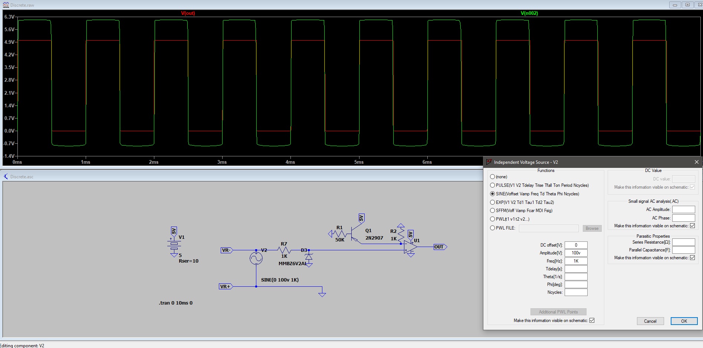
Task: Click the V2 sine voltage source symbol
Action: coord(256,258)
